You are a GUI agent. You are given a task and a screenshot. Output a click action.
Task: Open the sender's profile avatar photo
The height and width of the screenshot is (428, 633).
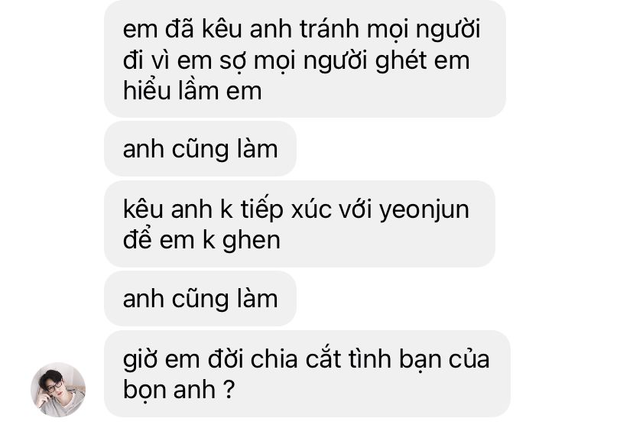[58, 390]
